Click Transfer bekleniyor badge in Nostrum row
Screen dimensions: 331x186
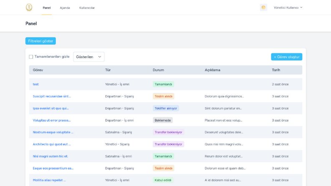[168, 132]
